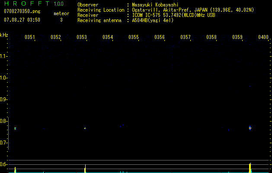The width and height of the screenshot is (272, 173).
Task: Select receiver value ICOM IC-575 53.7492 MHz USB
Action: 174,15
